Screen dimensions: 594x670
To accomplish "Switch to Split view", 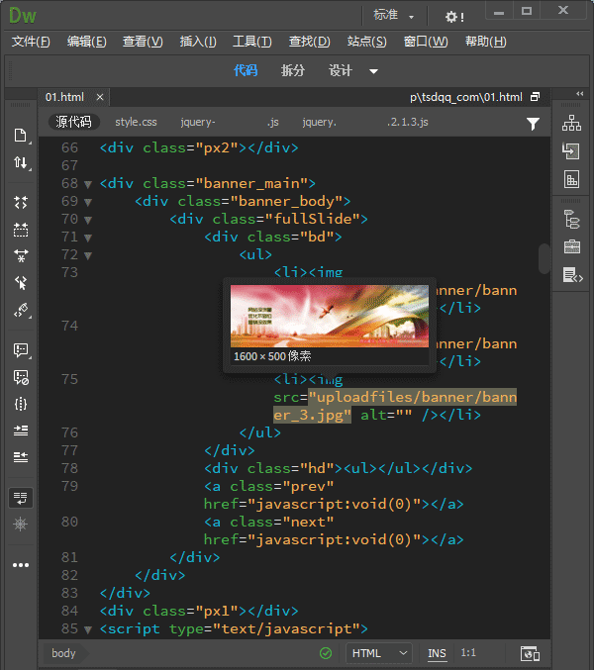I will click(x=293, y=70).
